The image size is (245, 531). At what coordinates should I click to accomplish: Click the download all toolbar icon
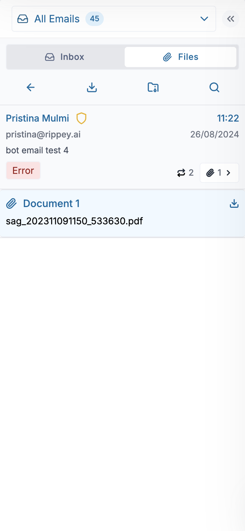pos(92,87)
